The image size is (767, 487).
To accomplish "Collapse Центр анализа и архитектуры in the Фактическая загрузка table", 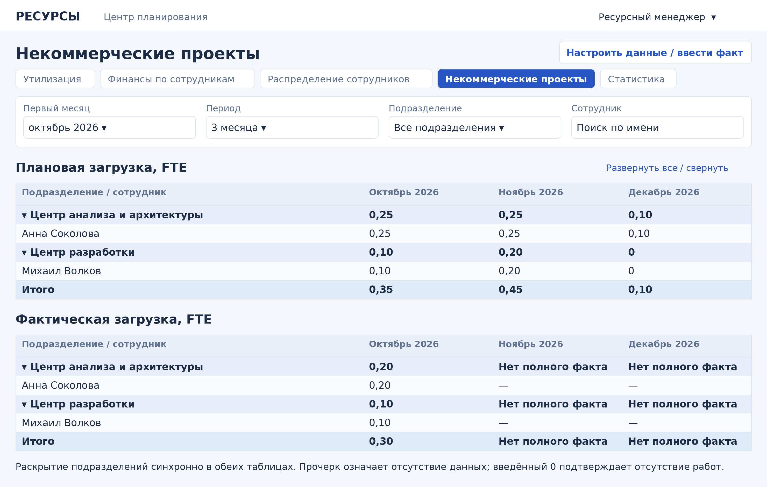I will click(25, 367).
